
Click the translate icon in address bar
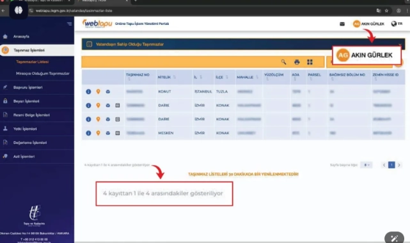tap(379, 11)
